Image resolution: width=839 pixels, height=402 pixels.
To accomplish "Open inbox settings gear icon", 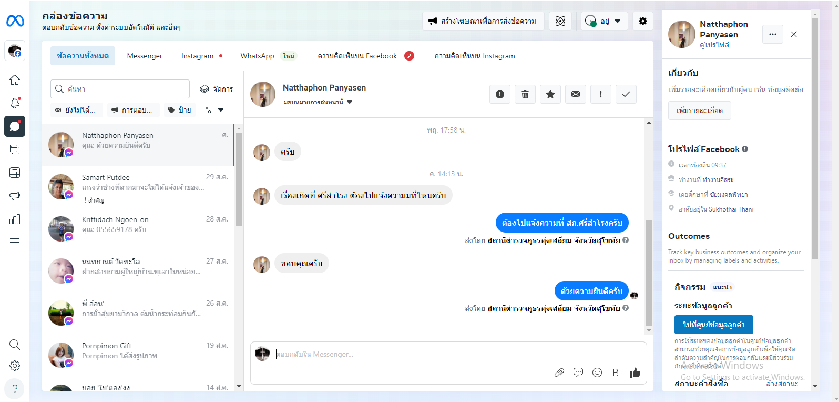I will point(642,21).
